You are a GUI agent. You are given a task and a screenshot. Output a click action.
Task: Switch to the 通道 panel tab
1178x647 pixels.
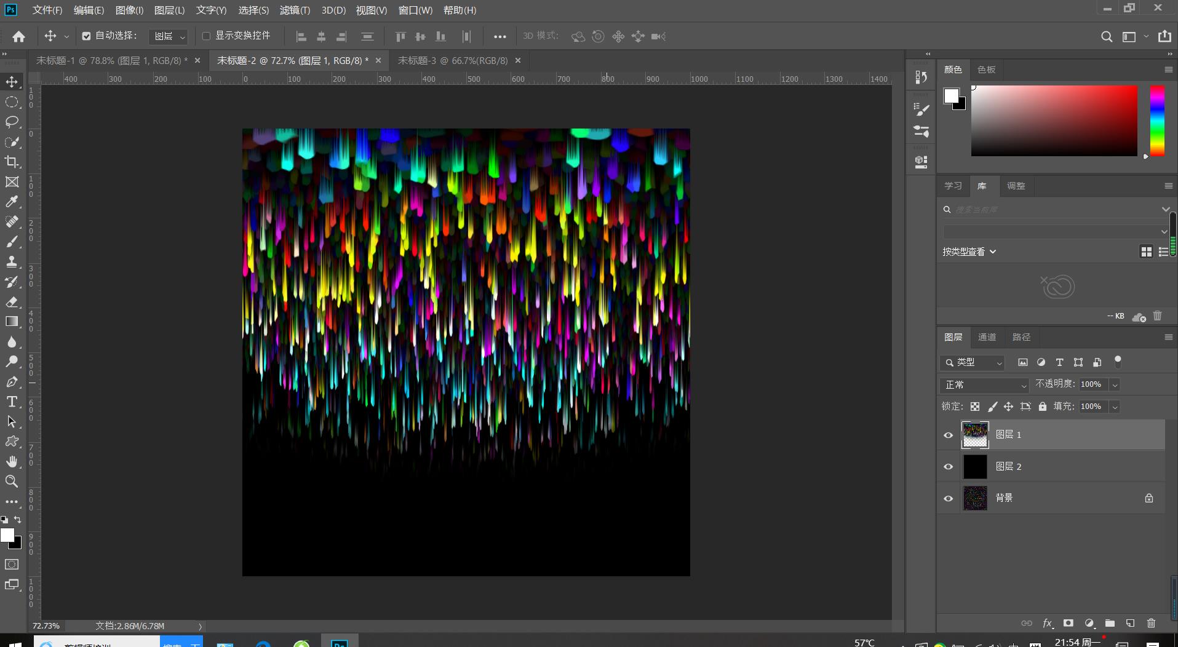(x=987, y=337)
